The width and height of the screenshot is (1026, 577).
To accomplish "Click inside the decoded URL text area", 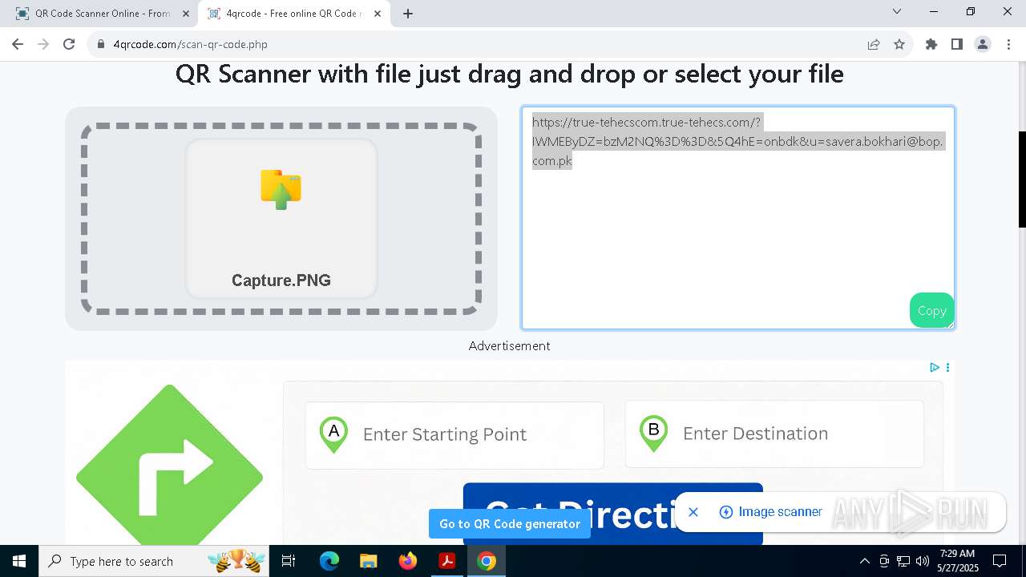I will coord(737,218).
